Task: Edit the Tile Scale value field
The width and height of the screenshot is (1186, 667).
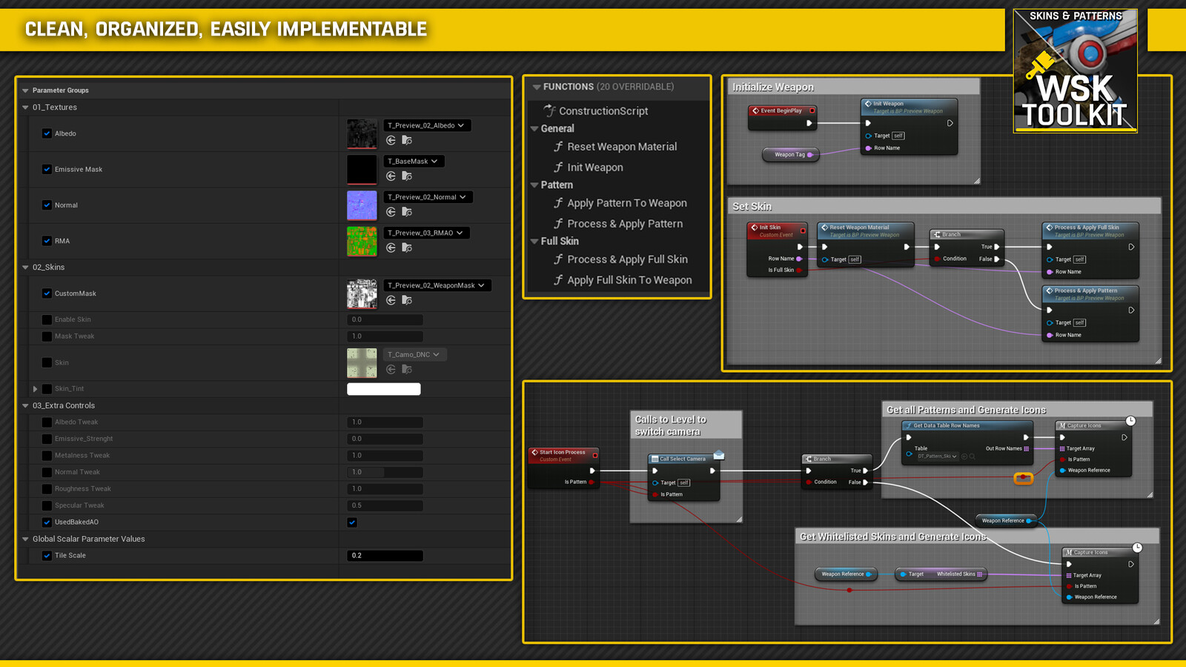Action: tap(385, 555)
